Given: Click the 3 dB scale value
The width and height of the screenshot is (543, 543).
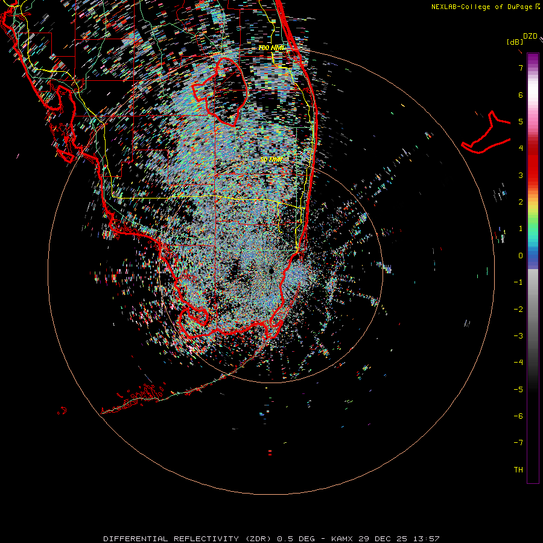Looking at the screenshot, I should pos(521,175).
